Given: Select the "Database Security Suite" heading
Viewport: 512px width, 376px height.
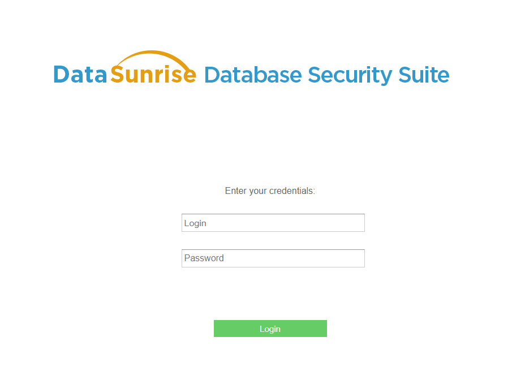Looking at the screenshot, I should tap(326, 75).
